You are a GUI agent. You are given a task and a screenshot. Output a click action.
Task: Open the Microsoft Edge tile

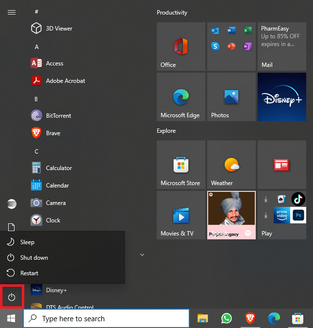click(181, 97)
